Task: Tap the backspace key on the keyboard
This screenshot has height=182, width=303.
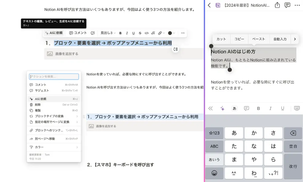Action: pyautogui.click(x=293, y=133)
